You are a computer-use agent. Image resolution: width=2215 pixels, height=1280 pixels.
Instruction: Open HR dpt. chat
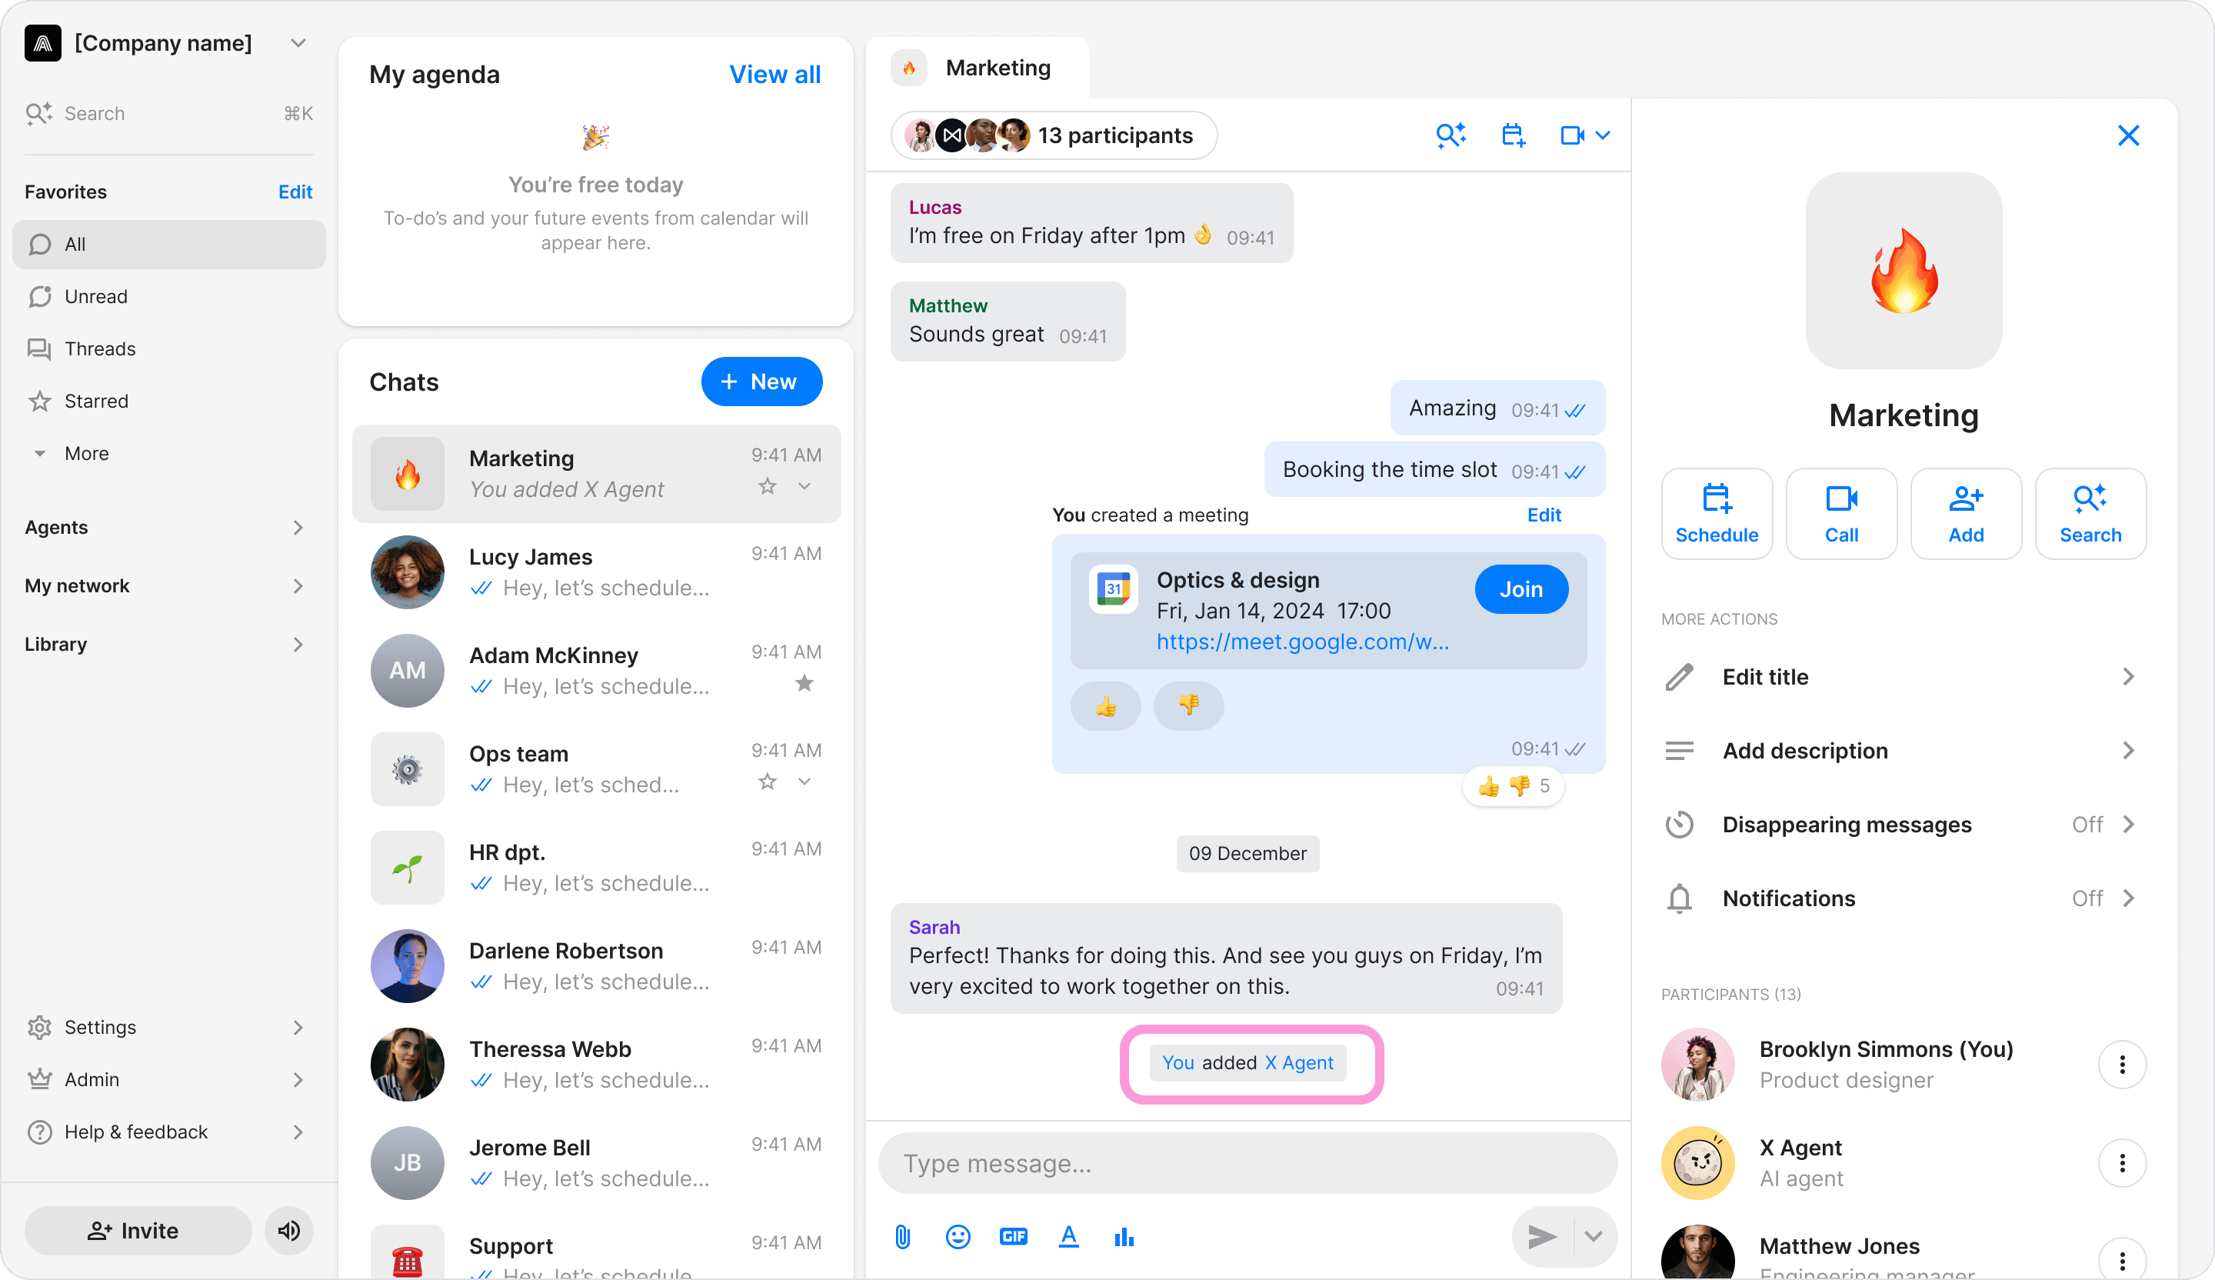[596, 868]
